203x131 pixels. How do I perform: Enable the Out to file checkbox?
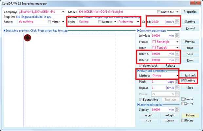coord(158,12)
